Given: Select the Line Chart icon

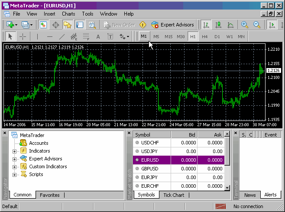Looking at the screenshot, I should pyautogui.click(x=230, y=25).
